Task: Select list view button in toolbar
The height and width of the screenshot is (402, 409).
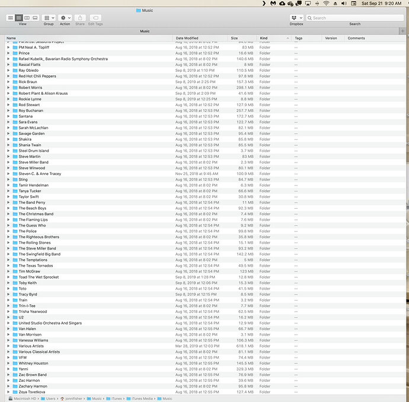Action: pos(19,18)
